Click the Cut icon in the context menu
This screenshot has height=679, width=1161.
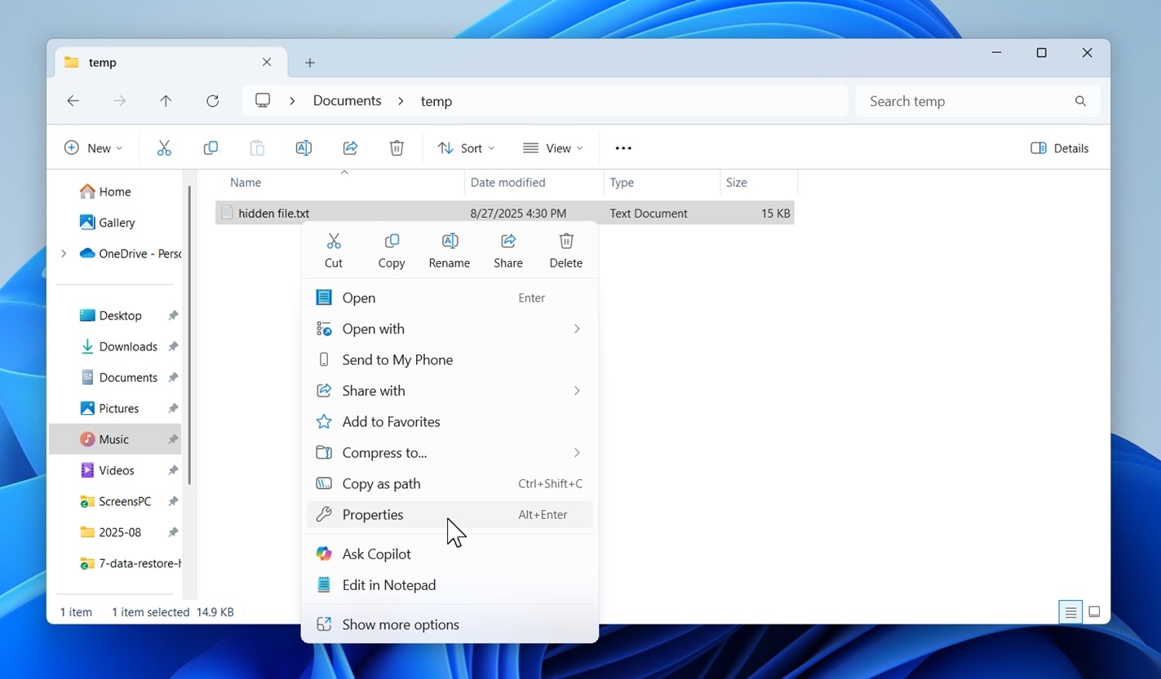coord(334,241)
